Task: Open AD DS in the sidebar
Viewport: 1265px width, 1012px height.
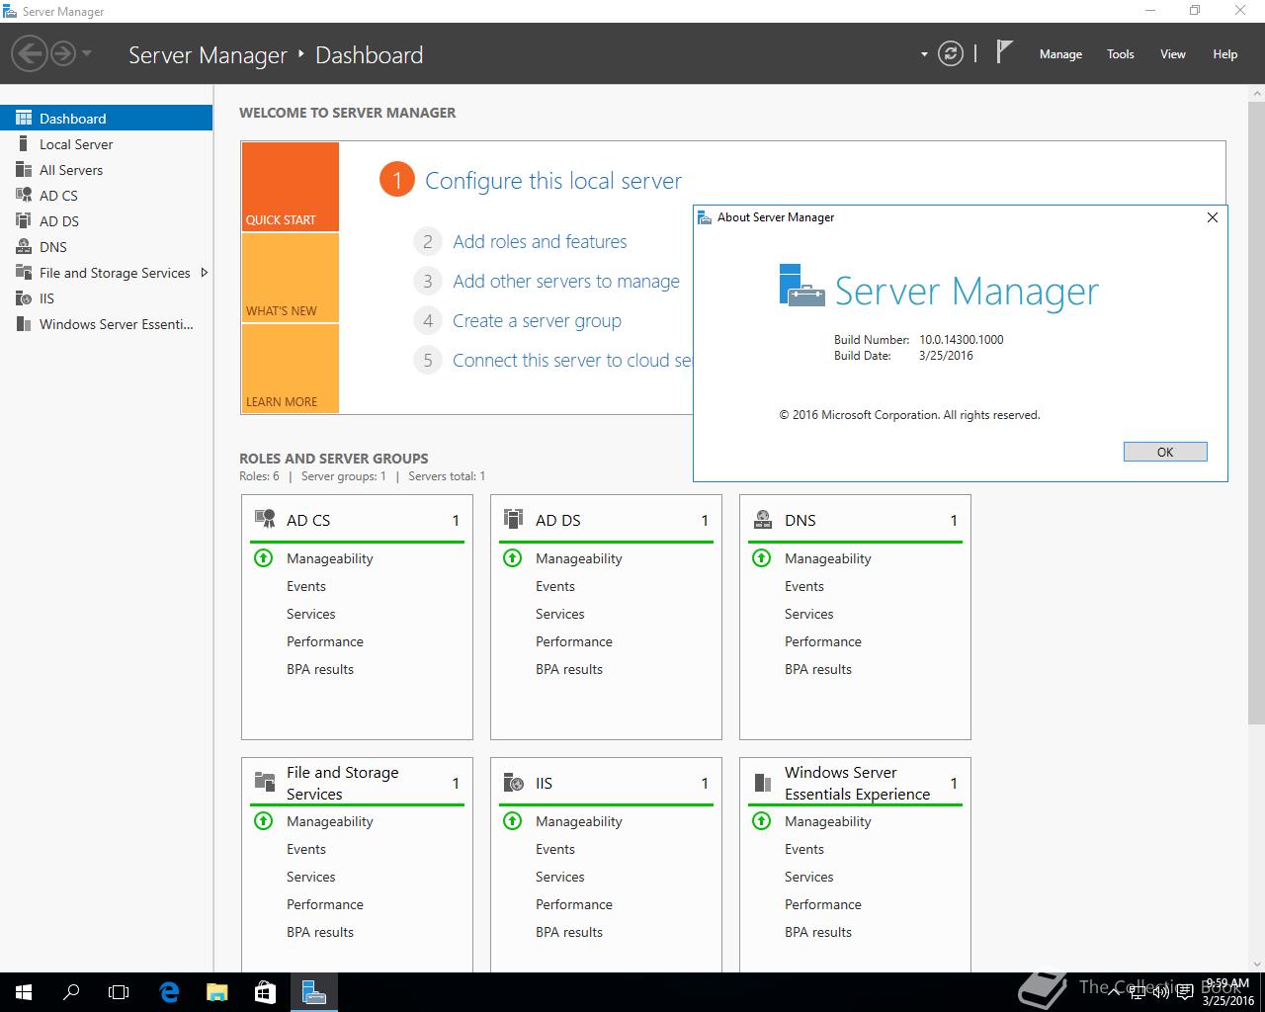Action: click(x=106, y=221)
